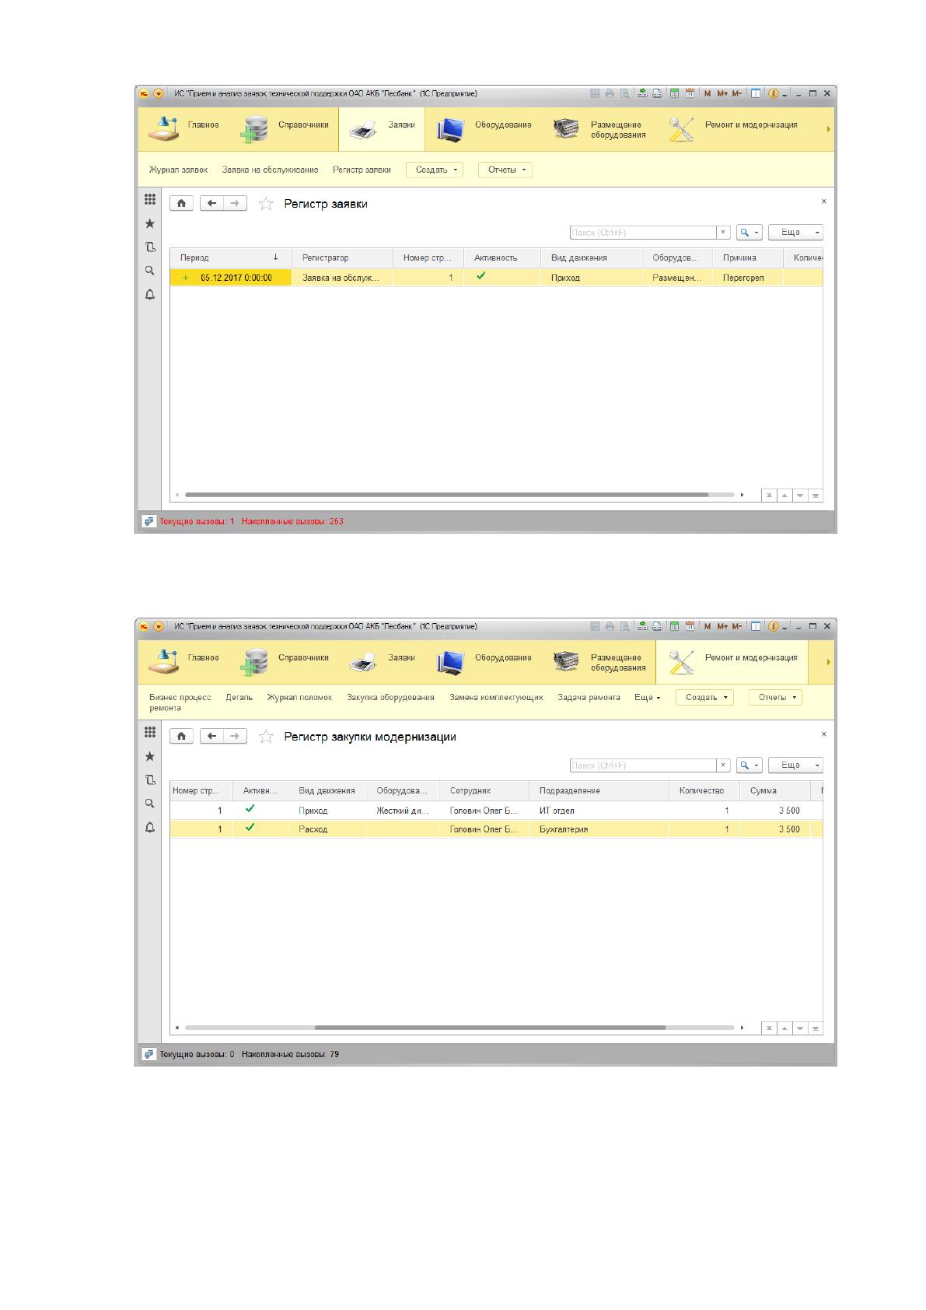
Task: Click the home button in Регистр заявки window
Action: click(x=181, y=204)
